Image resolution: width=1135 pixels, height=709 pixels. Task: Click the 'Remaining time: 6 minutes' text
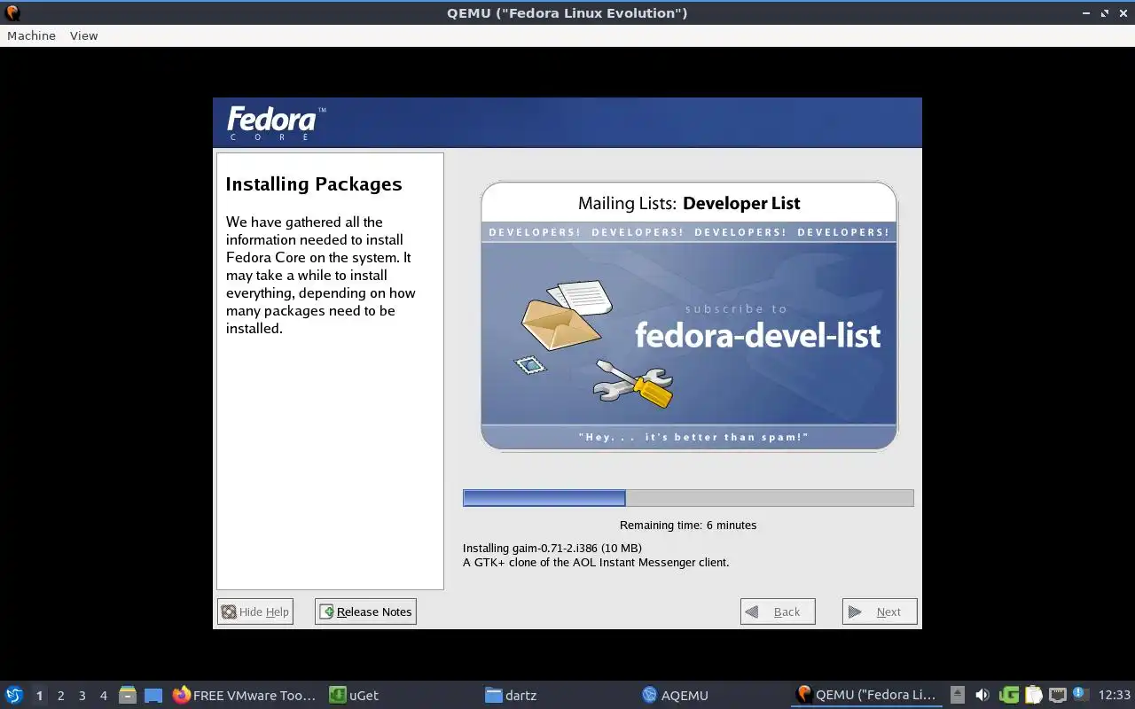point(688,525)
